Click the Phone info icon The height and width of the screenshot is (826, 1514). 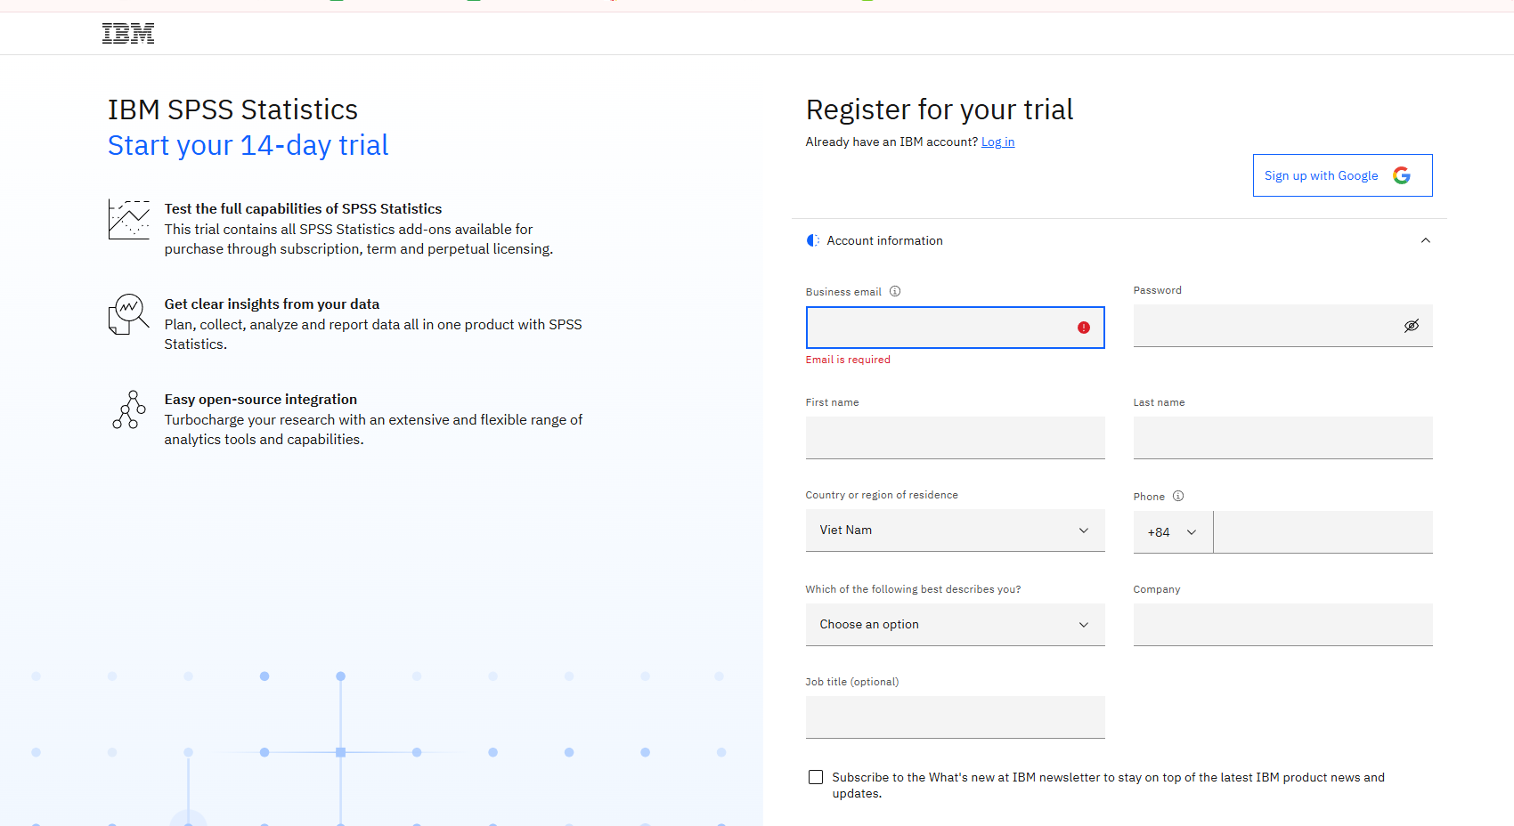1178,496
